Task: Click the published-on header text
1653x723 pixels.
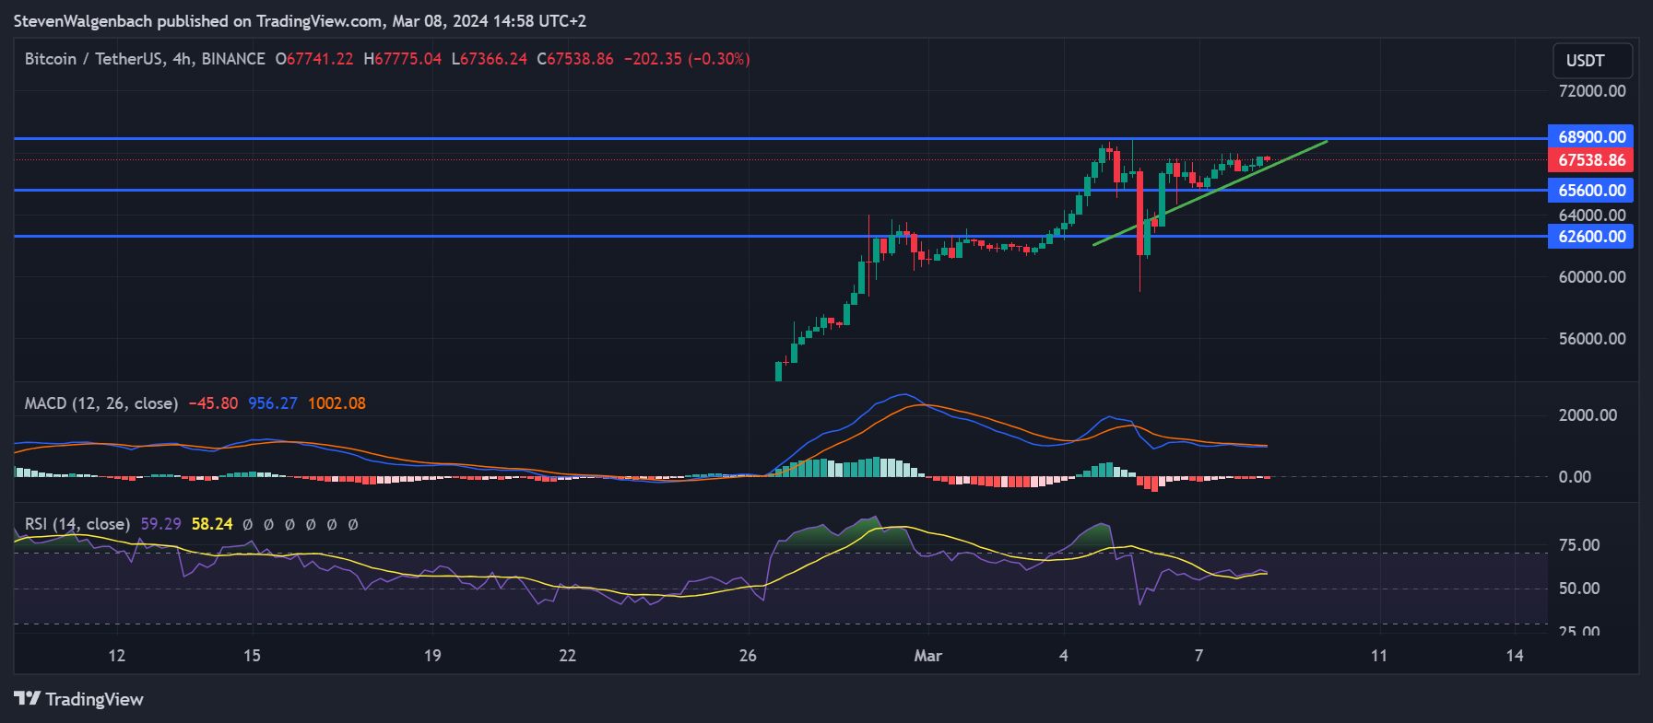Action: 300,20
